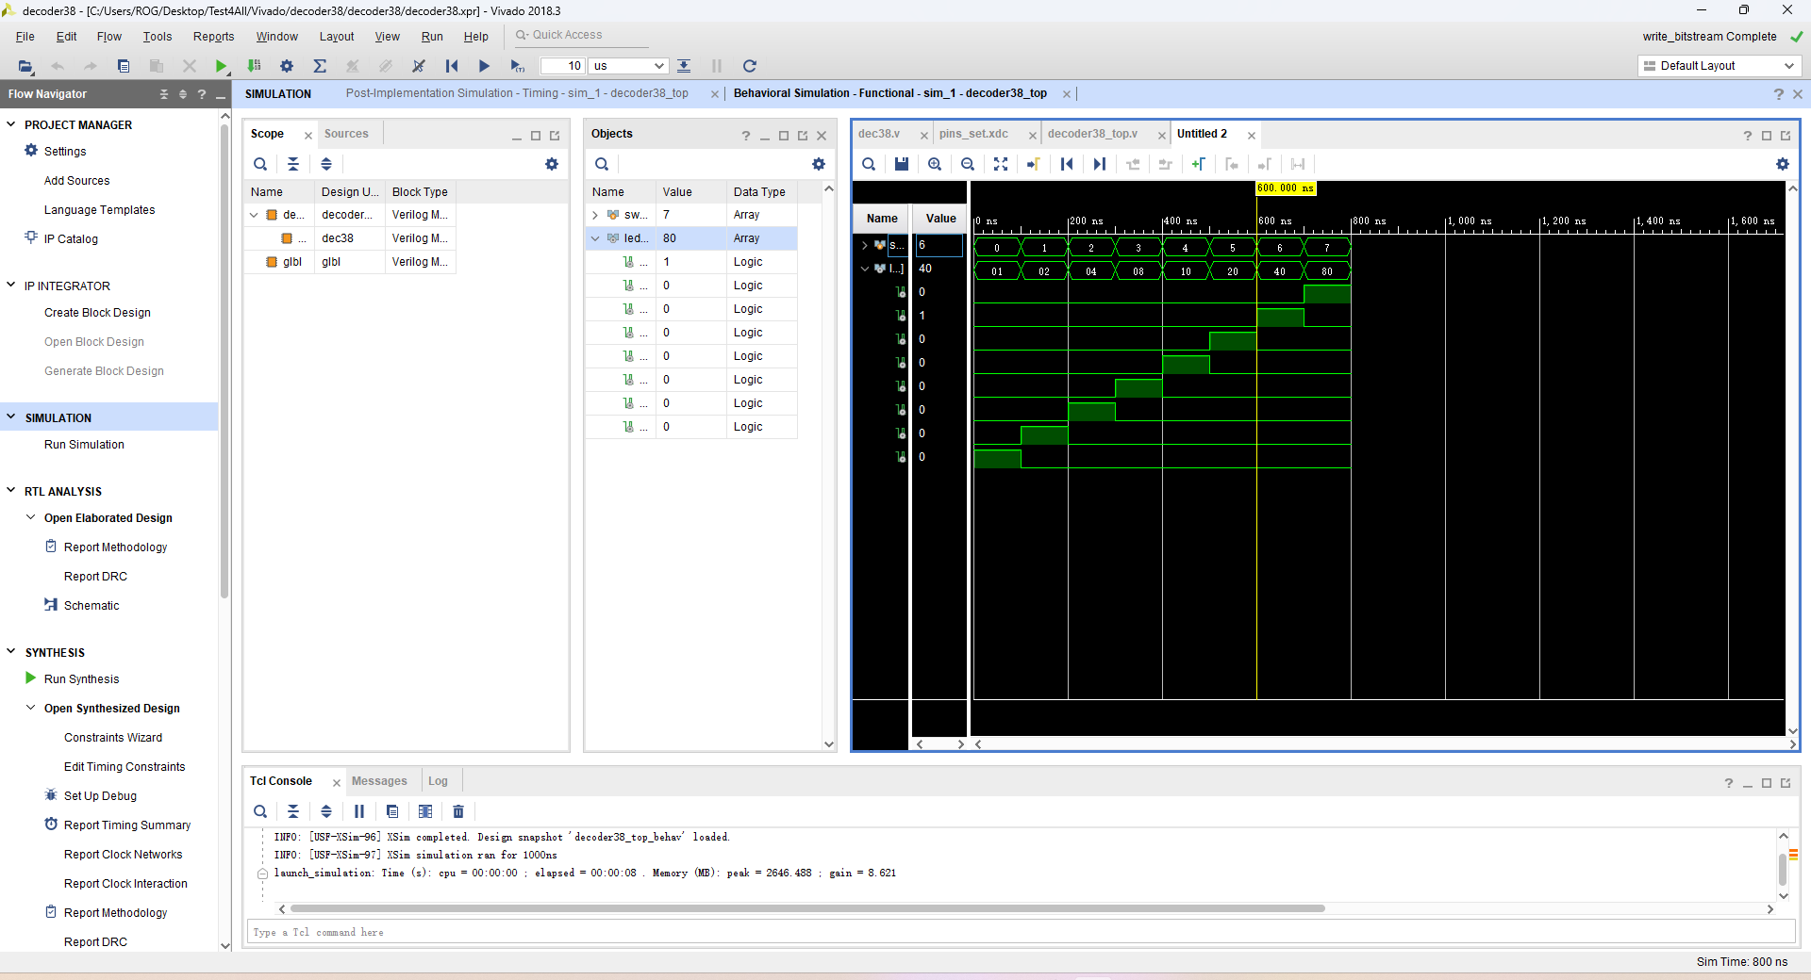The image size is (1811, 980).
Task: Zoom out on the waveform
Action: coord(968,164)
